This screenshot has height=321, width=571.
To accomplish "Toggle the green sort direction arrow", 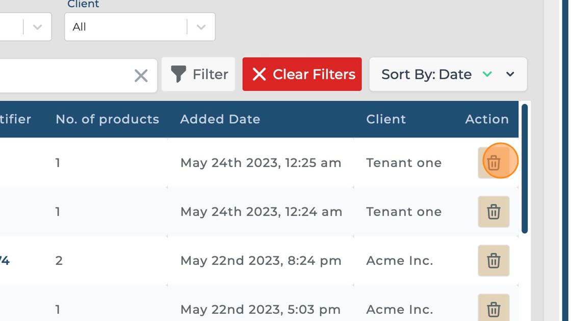I will [x=487, y=74].
